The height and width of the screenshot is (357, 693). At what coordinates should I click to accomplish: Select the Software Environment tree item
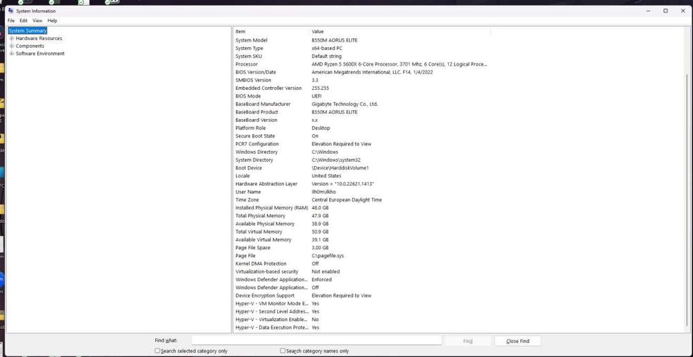point(40,53)
